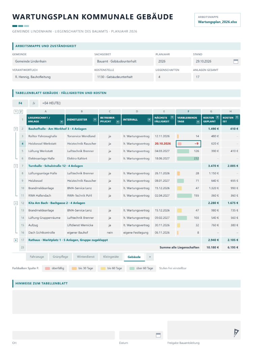Click the Verantwortlich field
This screenshot has width=253, height=358.
[x=53, y=77]
